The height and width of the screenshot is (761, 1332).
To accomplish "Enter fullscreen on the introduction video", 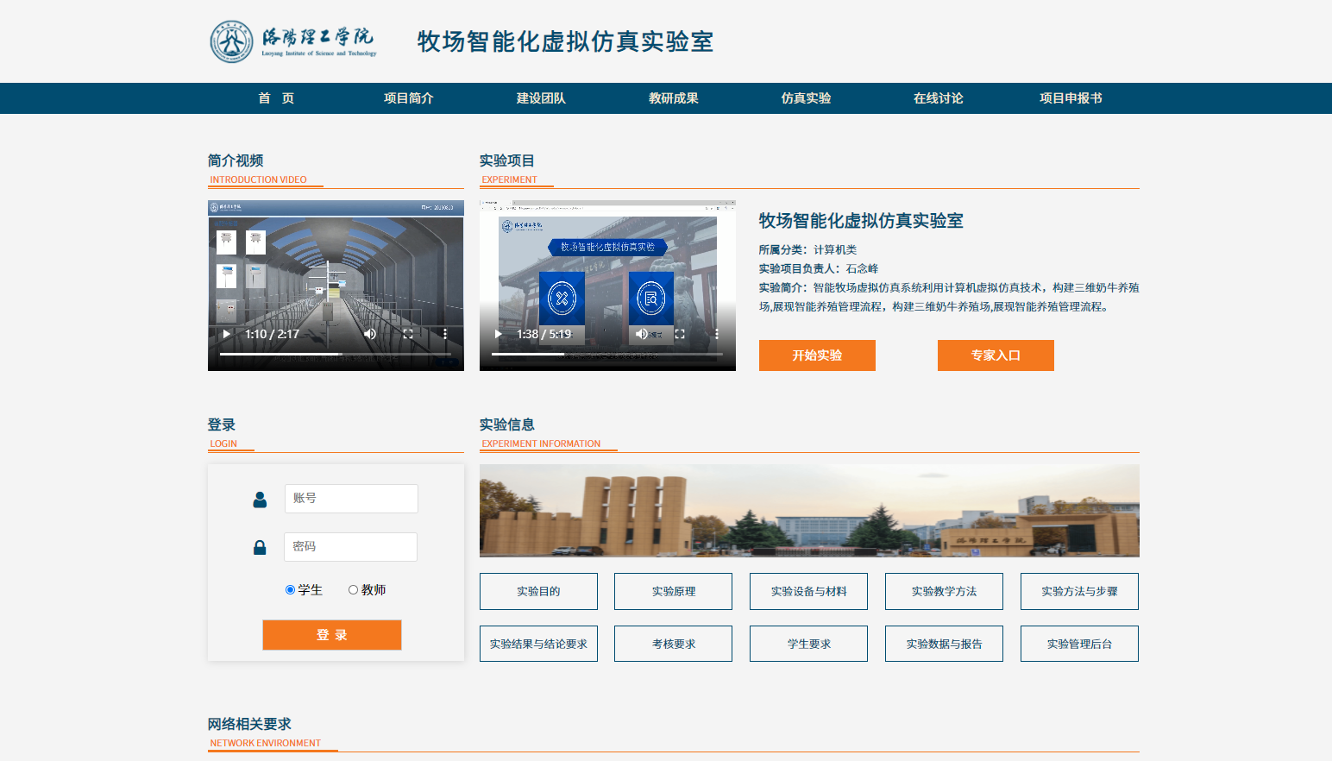I will click(x=408, y=334).
